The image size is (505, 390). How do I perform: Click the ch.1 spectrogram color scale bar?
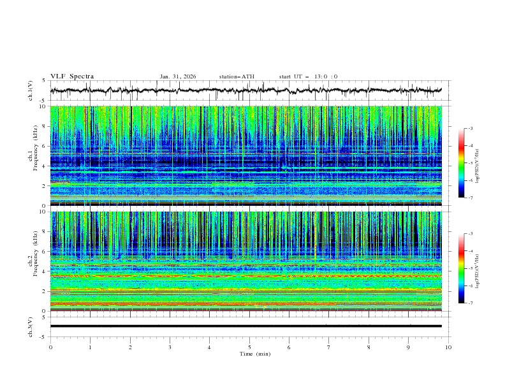point(461,163)
